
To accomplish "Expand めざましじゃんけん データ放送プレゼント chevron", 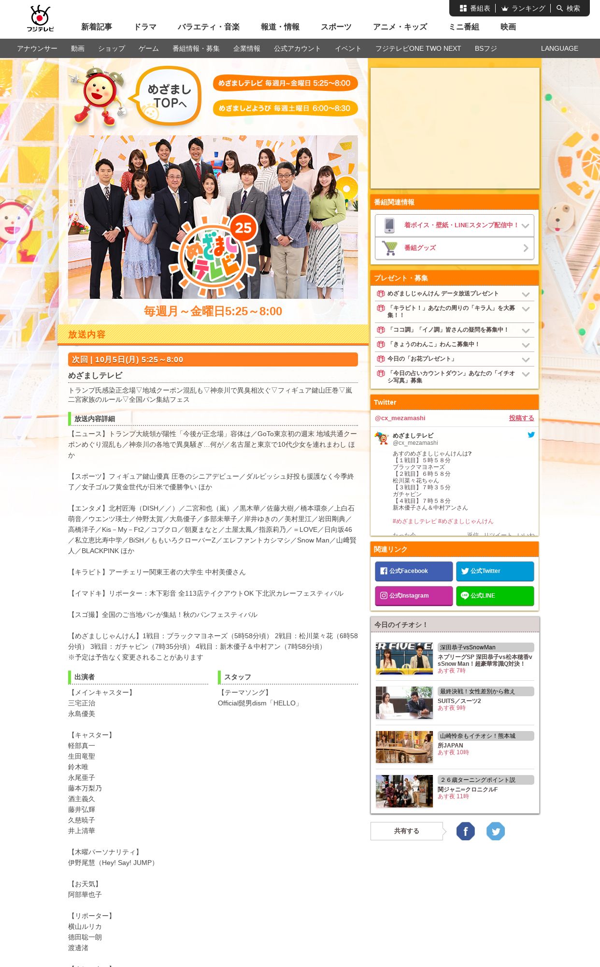I will click(x=526, y=294).
